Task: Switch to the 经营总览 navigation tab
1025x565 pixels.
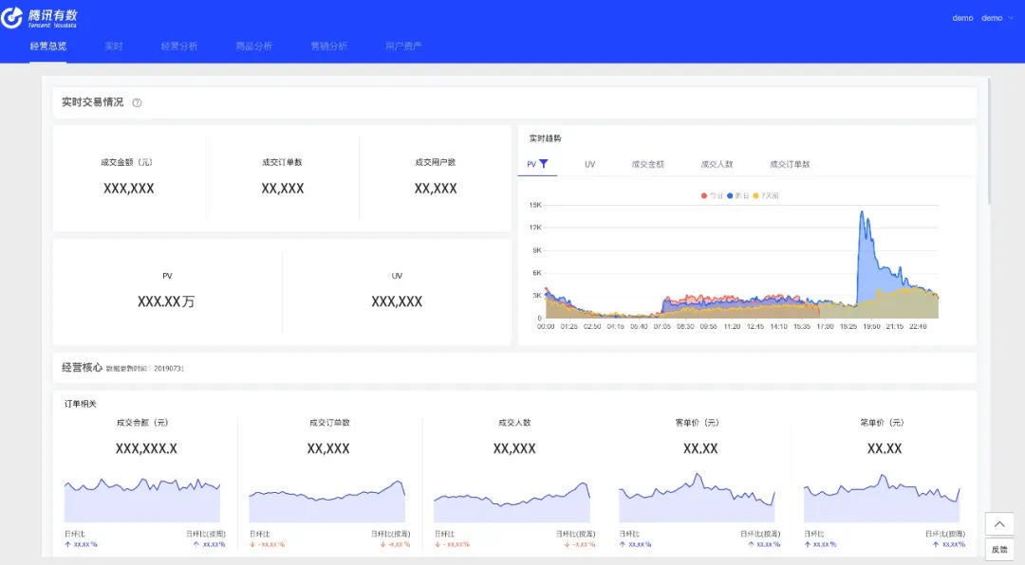Action: click(48, 46)
